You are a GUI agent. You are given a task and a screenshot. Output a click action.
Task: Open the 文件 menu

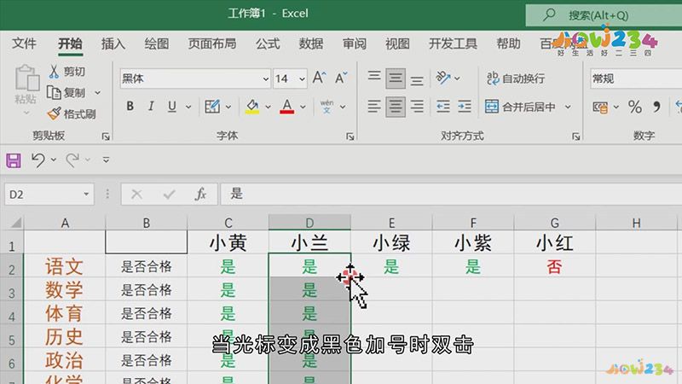24,44
